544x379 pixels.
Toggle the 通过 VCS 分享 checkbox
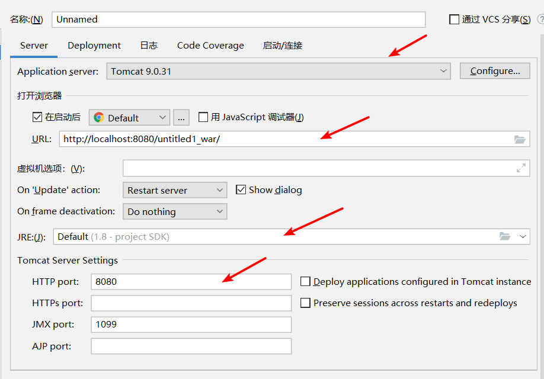tap(454, 20)
